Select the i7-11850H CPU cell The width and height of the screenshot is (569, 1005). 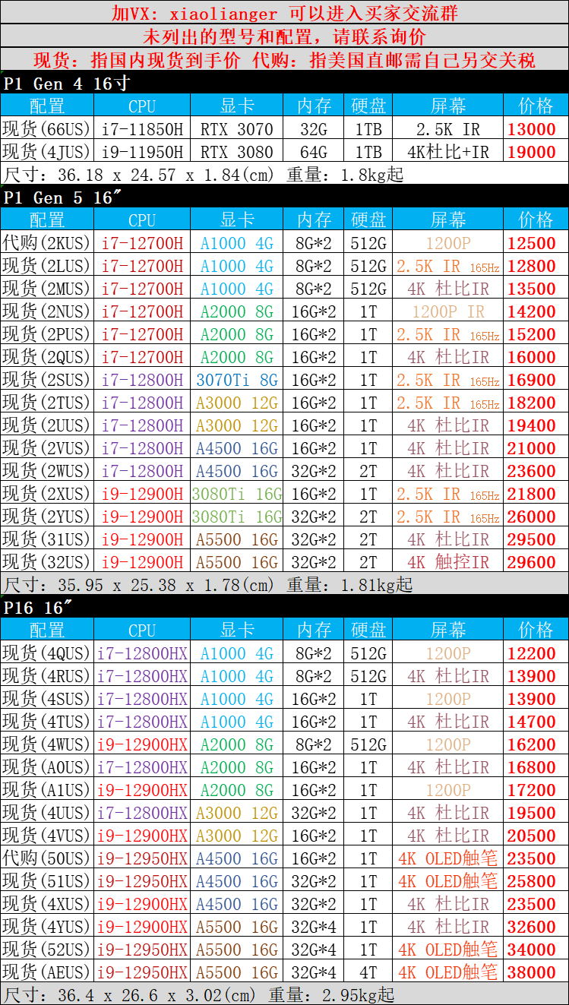[142, 128]
